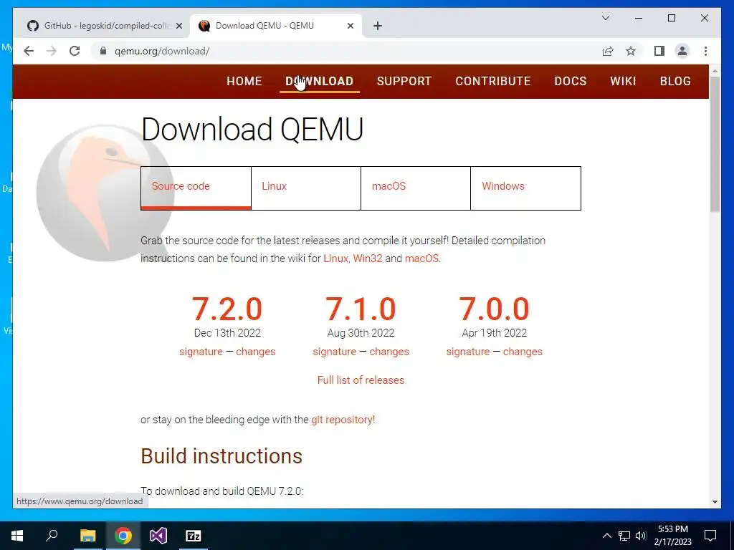Close the Download QEMU tab
The width and height of the screenshot is (734, 550).
[x=350, y=26]
